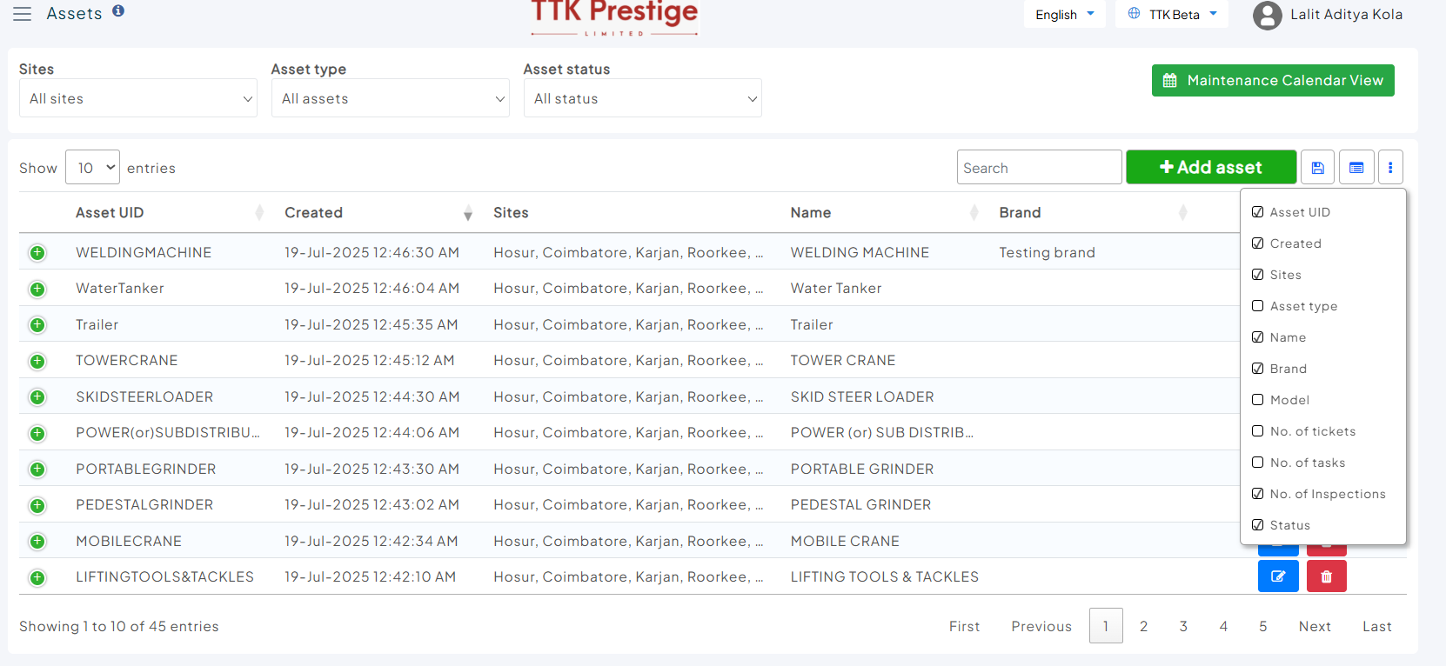Click the table view icon button
This screenshot has height=666, width=1446.
pos(1356,168)
